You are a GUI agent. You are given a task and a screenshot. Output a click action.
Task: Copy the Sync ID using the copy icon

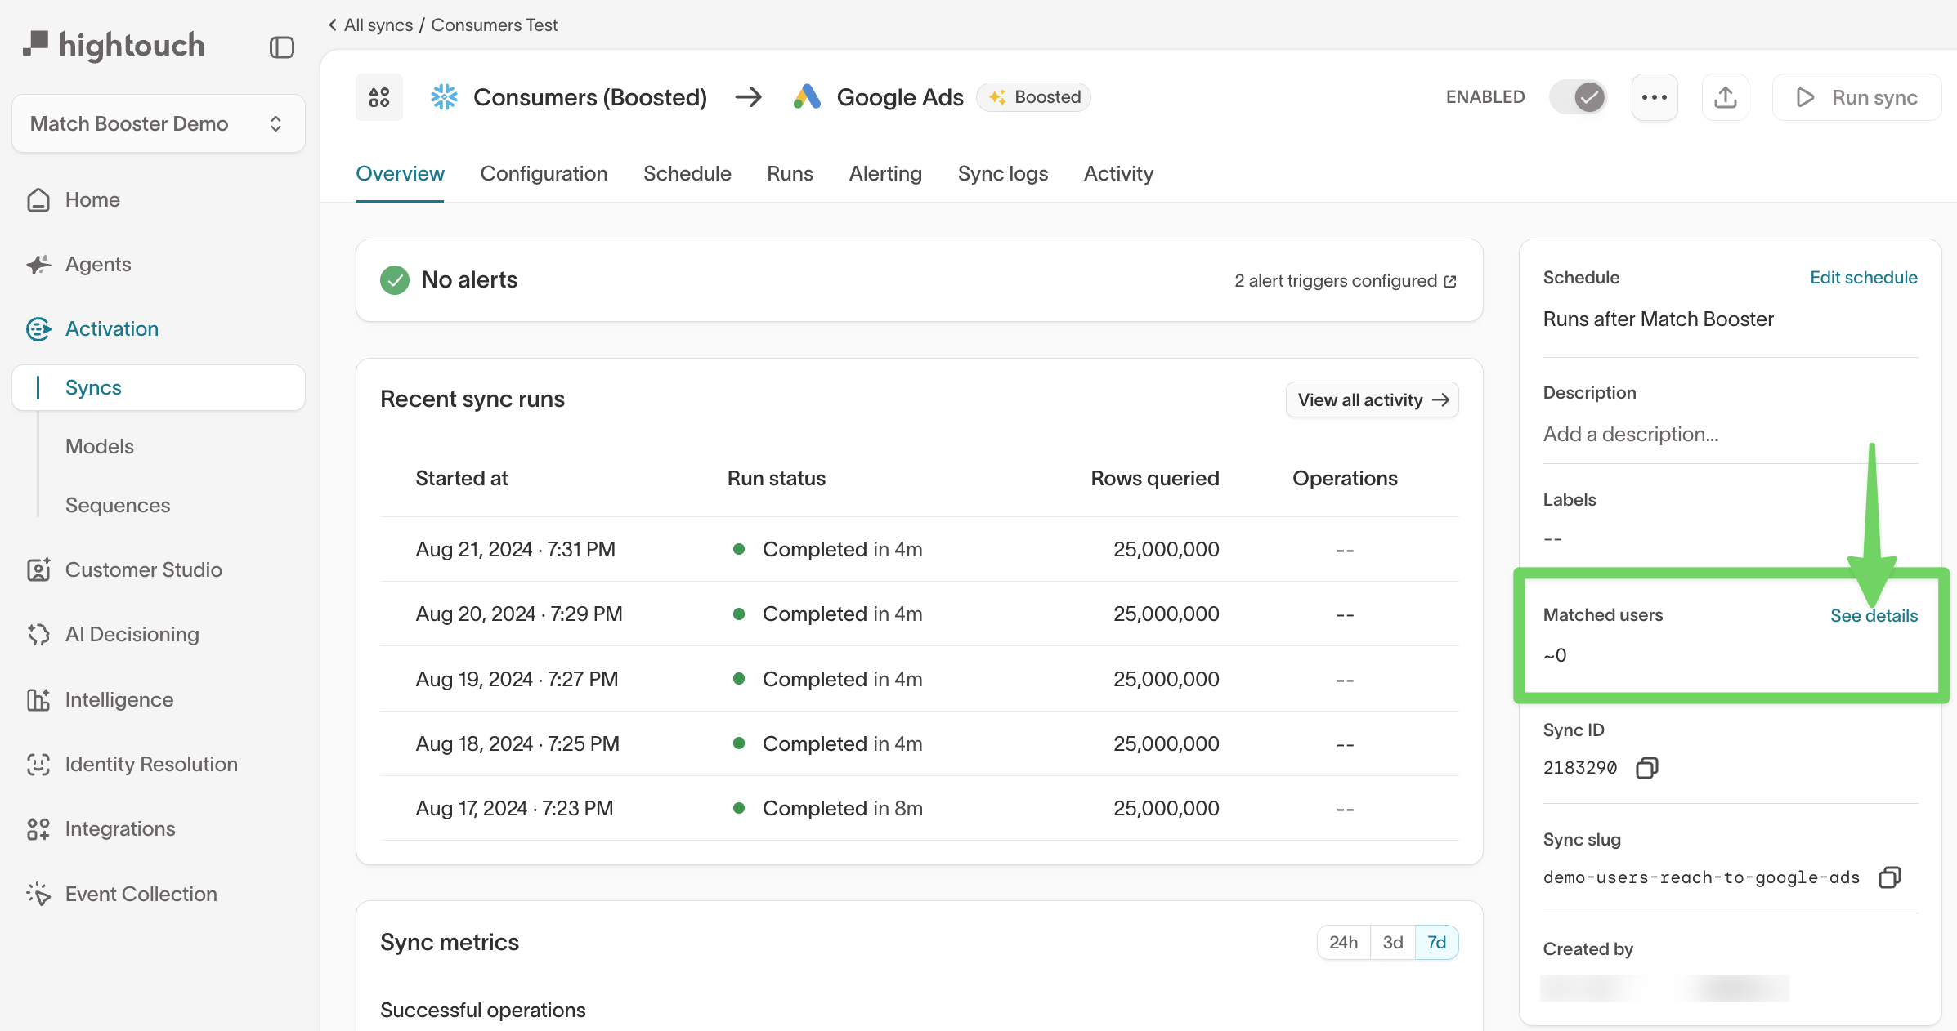[1647, 767]
